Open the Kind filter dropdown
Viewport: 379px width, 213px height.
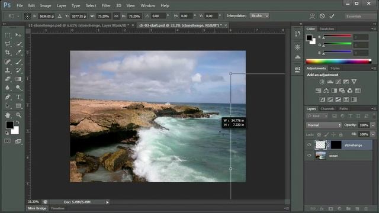[317, 116]
